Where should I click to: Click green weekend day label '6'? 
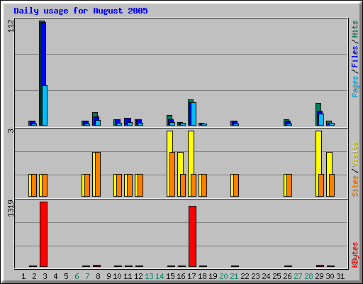[77, 276]
